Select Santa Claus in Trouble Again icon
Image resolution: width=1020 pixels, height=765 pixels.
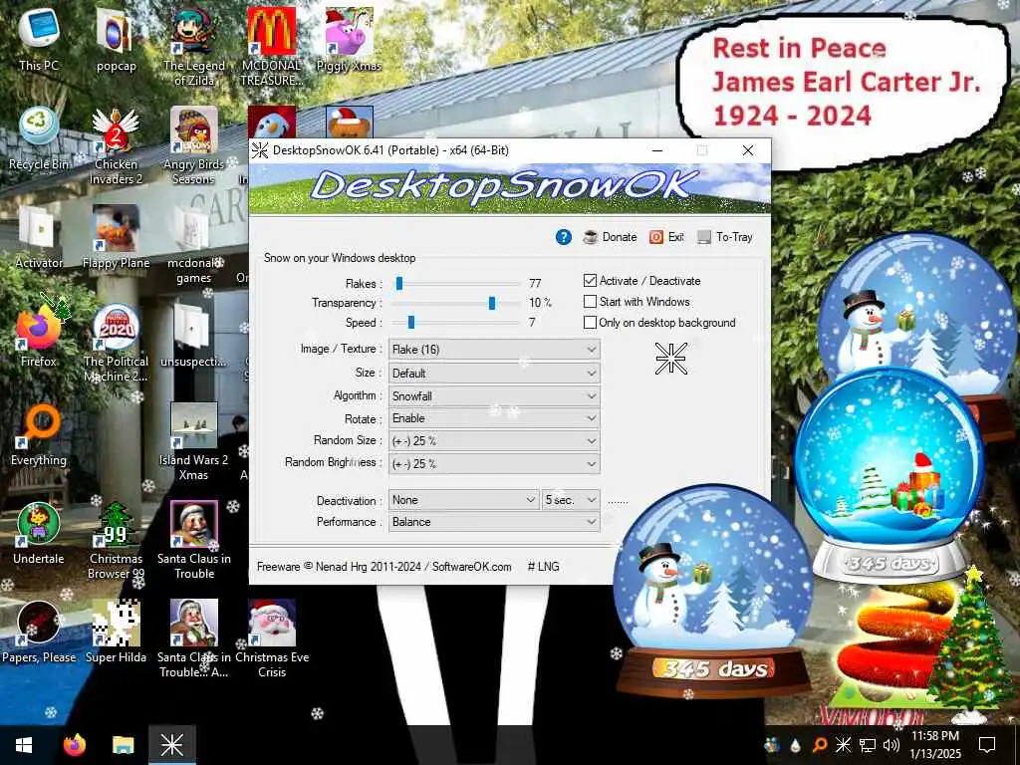tap(194, 639)
